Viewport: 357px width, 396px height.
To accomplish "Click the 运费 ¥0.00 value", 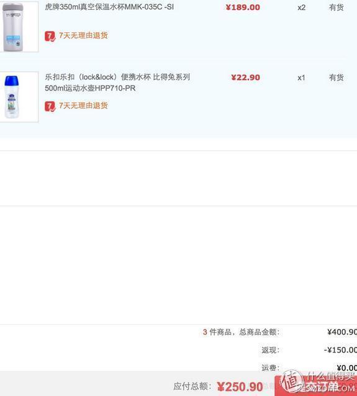I will [x=346, y=367].
